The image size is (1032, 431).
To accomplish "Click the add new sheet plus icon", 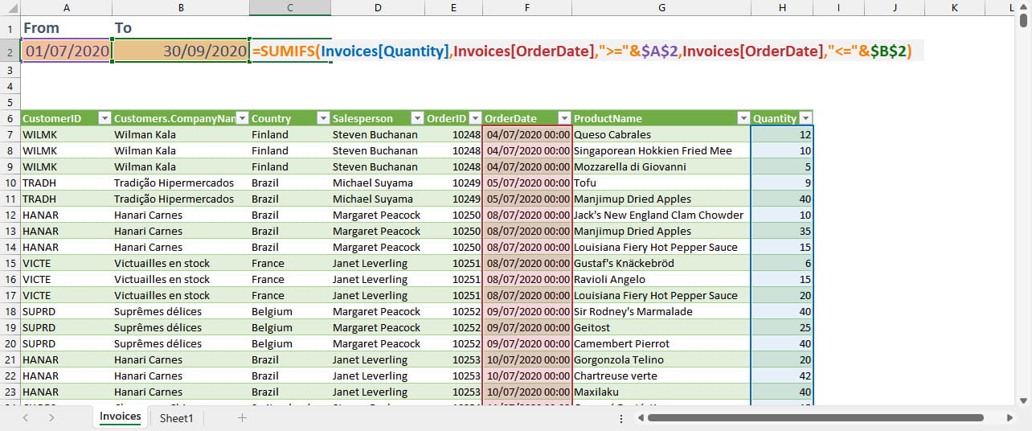I will (x=242, y=418).
